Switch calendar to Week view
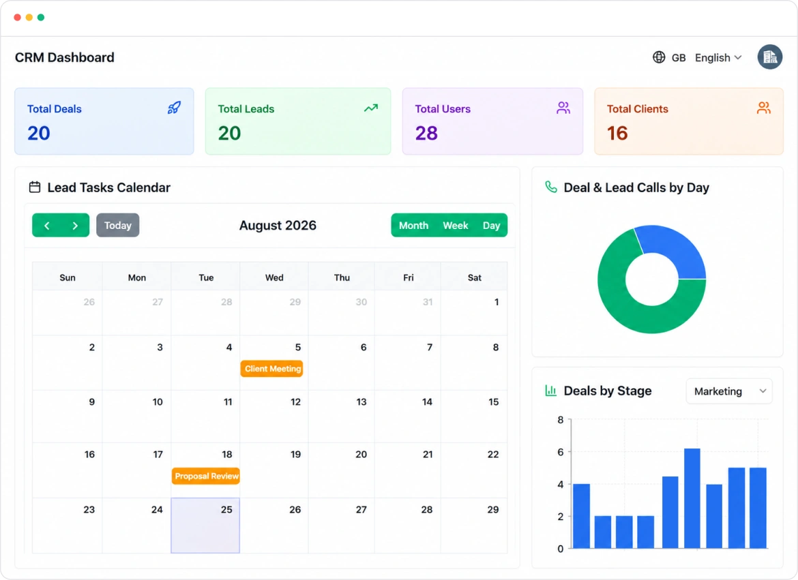 pos(455,226)
